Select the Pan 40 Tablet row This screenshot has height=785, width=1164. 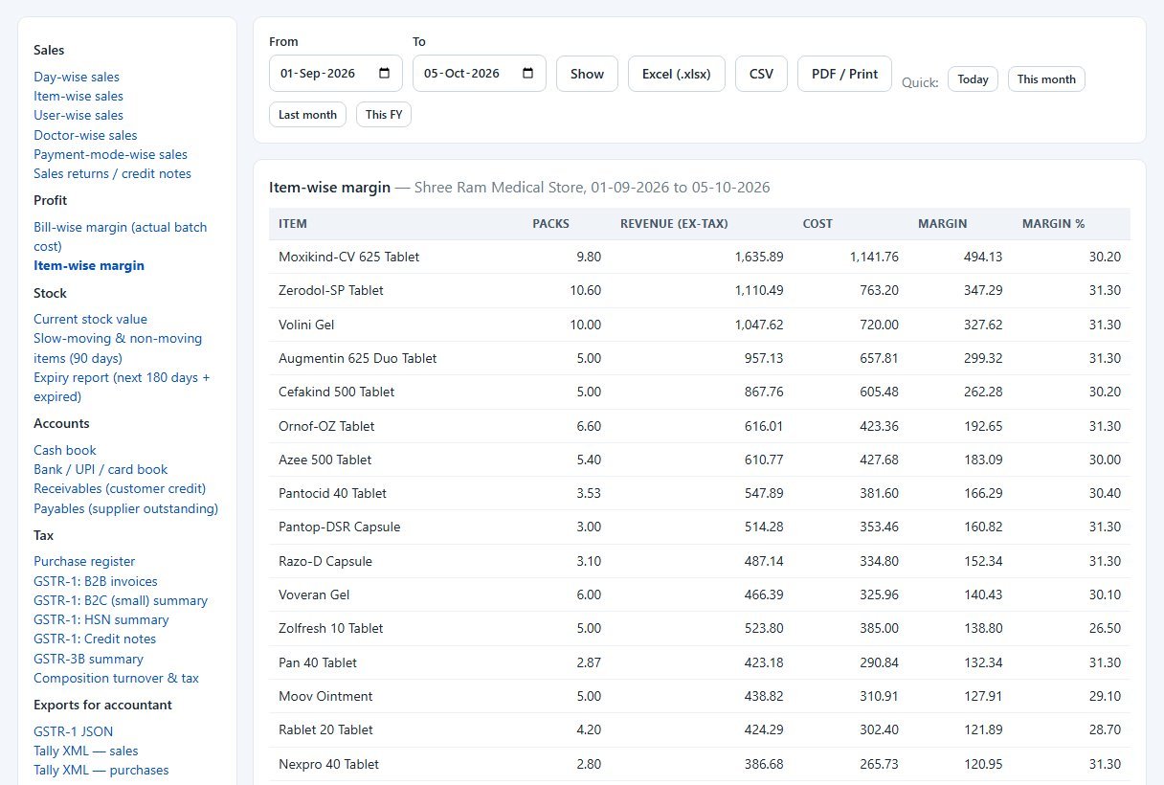pyautogui.click(x=700, y=662)
